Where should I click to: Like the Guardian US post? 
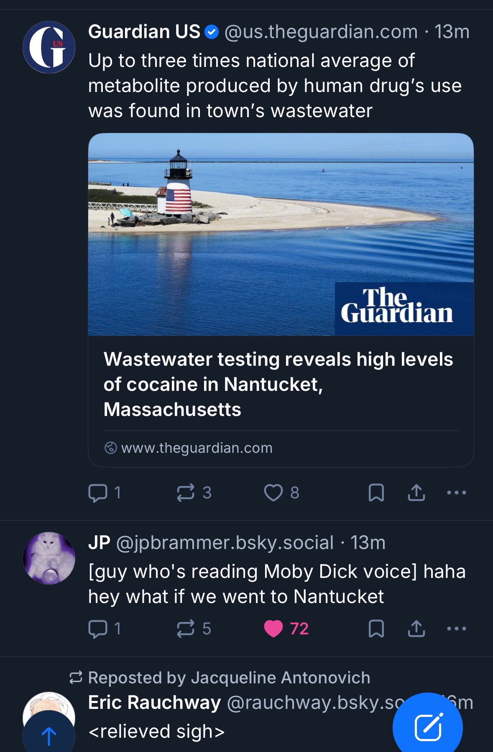tap(274, 493)
